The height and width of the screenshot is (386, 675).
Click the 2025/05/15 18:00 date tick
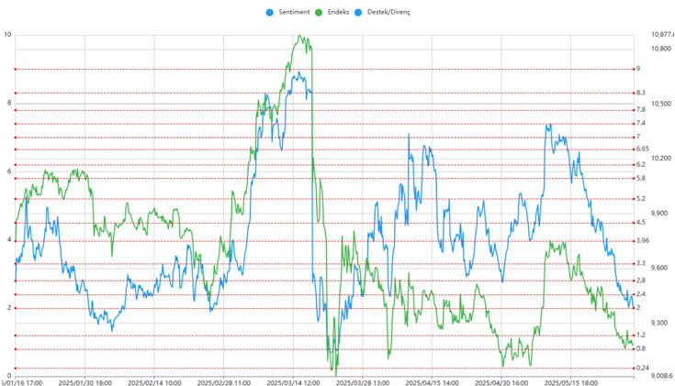click(x=570, y=383)
